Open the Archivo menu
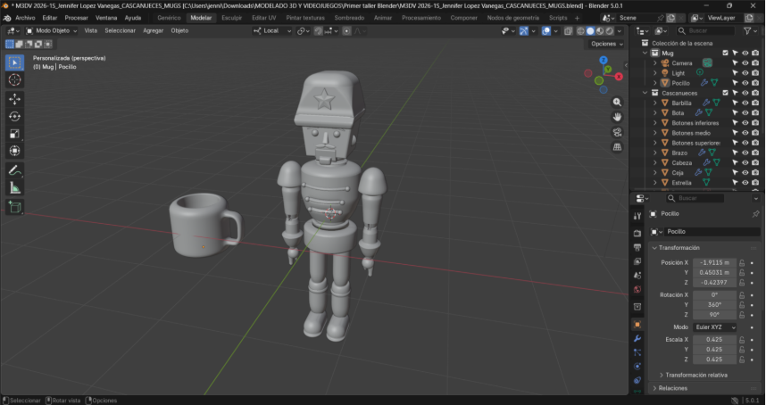This screenshot has width=766, height=405. coord(24,18)
